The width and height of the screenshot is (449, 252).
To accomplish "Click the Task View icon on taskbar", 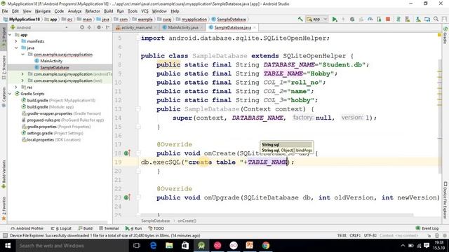I will (137, 246).
